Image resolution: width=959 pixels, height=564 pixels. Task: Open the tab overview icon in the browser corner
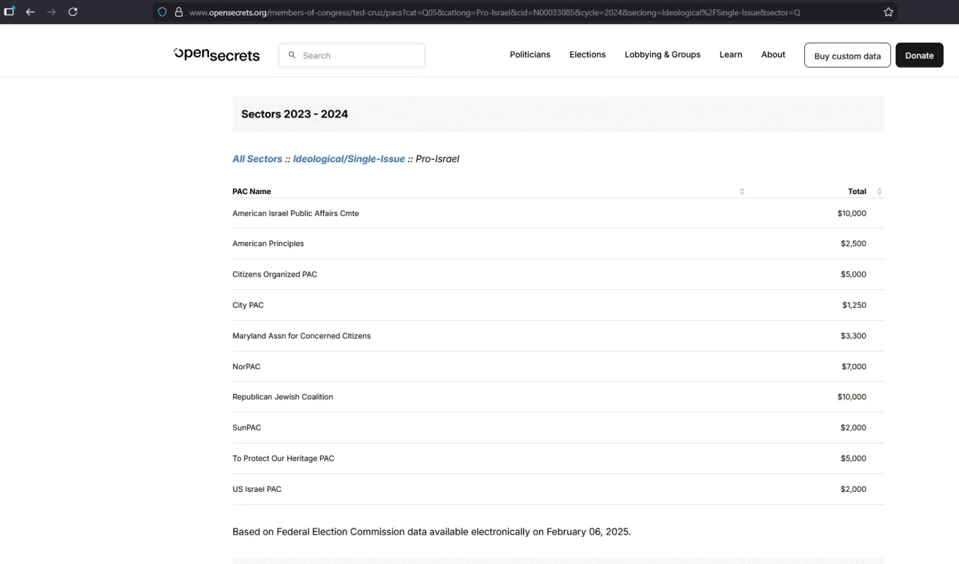point(10,11)
